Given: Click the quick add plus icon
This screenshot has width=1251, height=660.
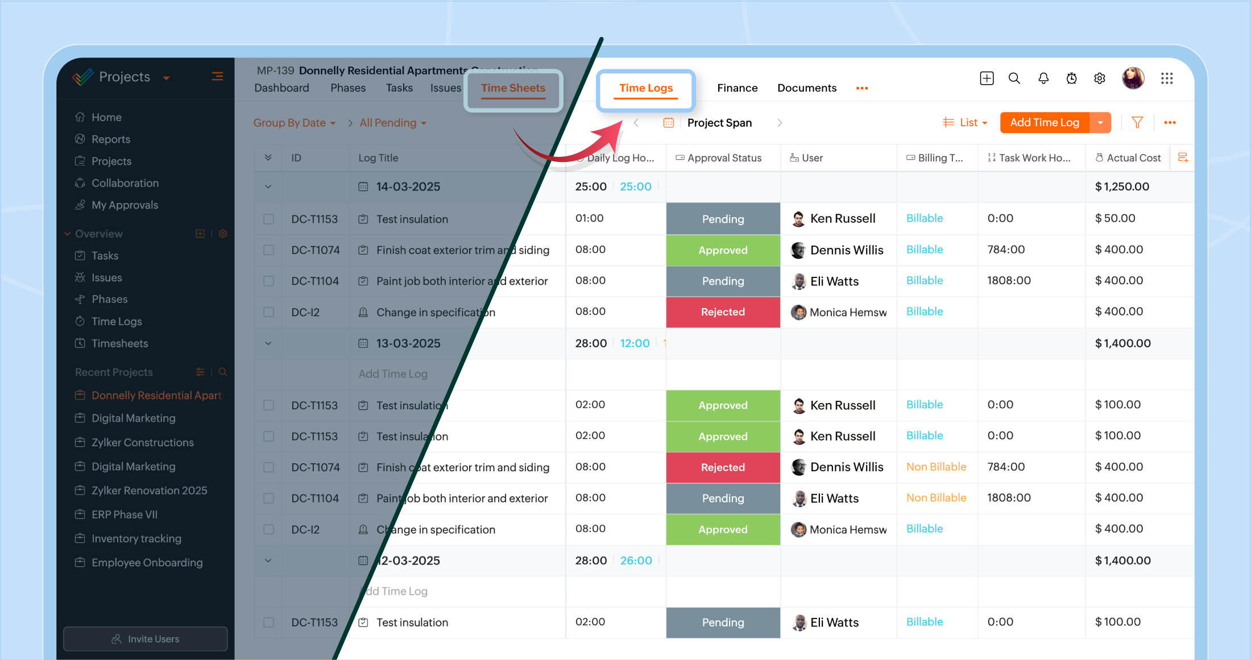Looking at the screenshot, I should click(x=987, y=78).
